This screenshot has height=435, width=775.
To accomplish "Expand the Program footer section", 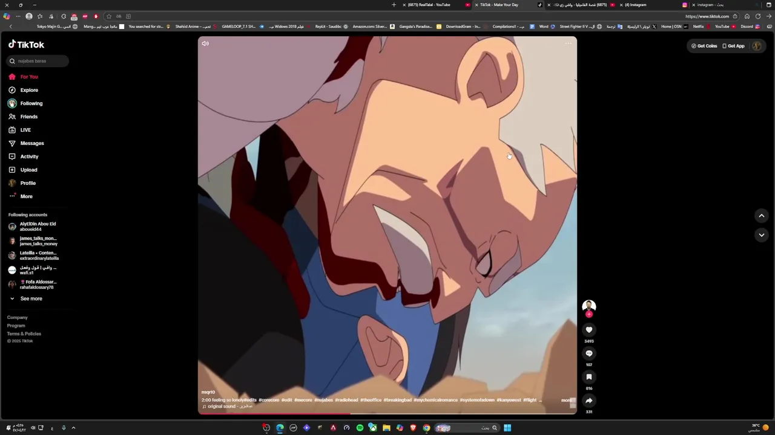I will pyautogui.click(x=16, y=326).
